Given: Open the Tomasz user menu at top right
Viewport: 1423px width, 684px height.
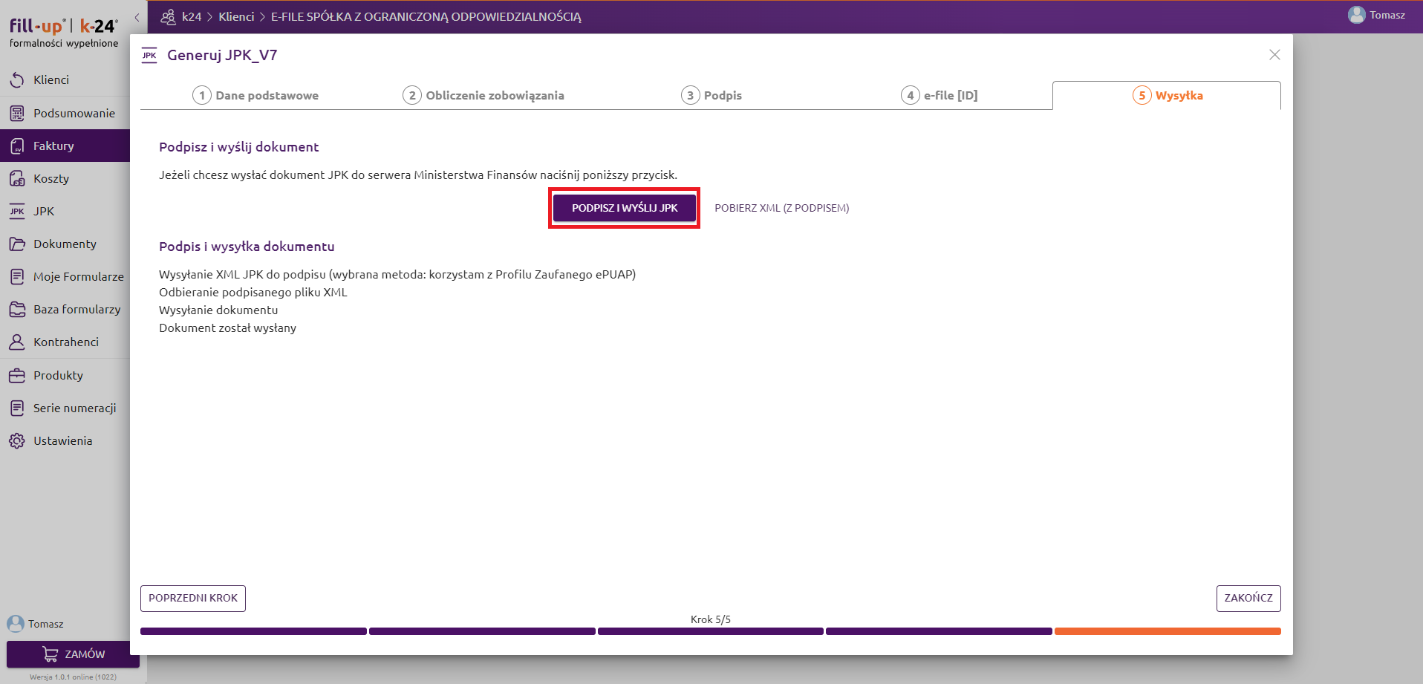Looking at the screenshot, I should pyautogui.click(x=1377, y=16).
